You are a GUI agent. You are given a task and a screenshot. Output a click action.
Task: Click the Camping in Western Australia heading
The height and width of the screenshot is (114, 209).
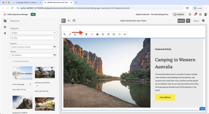click(x=175, y=63)
